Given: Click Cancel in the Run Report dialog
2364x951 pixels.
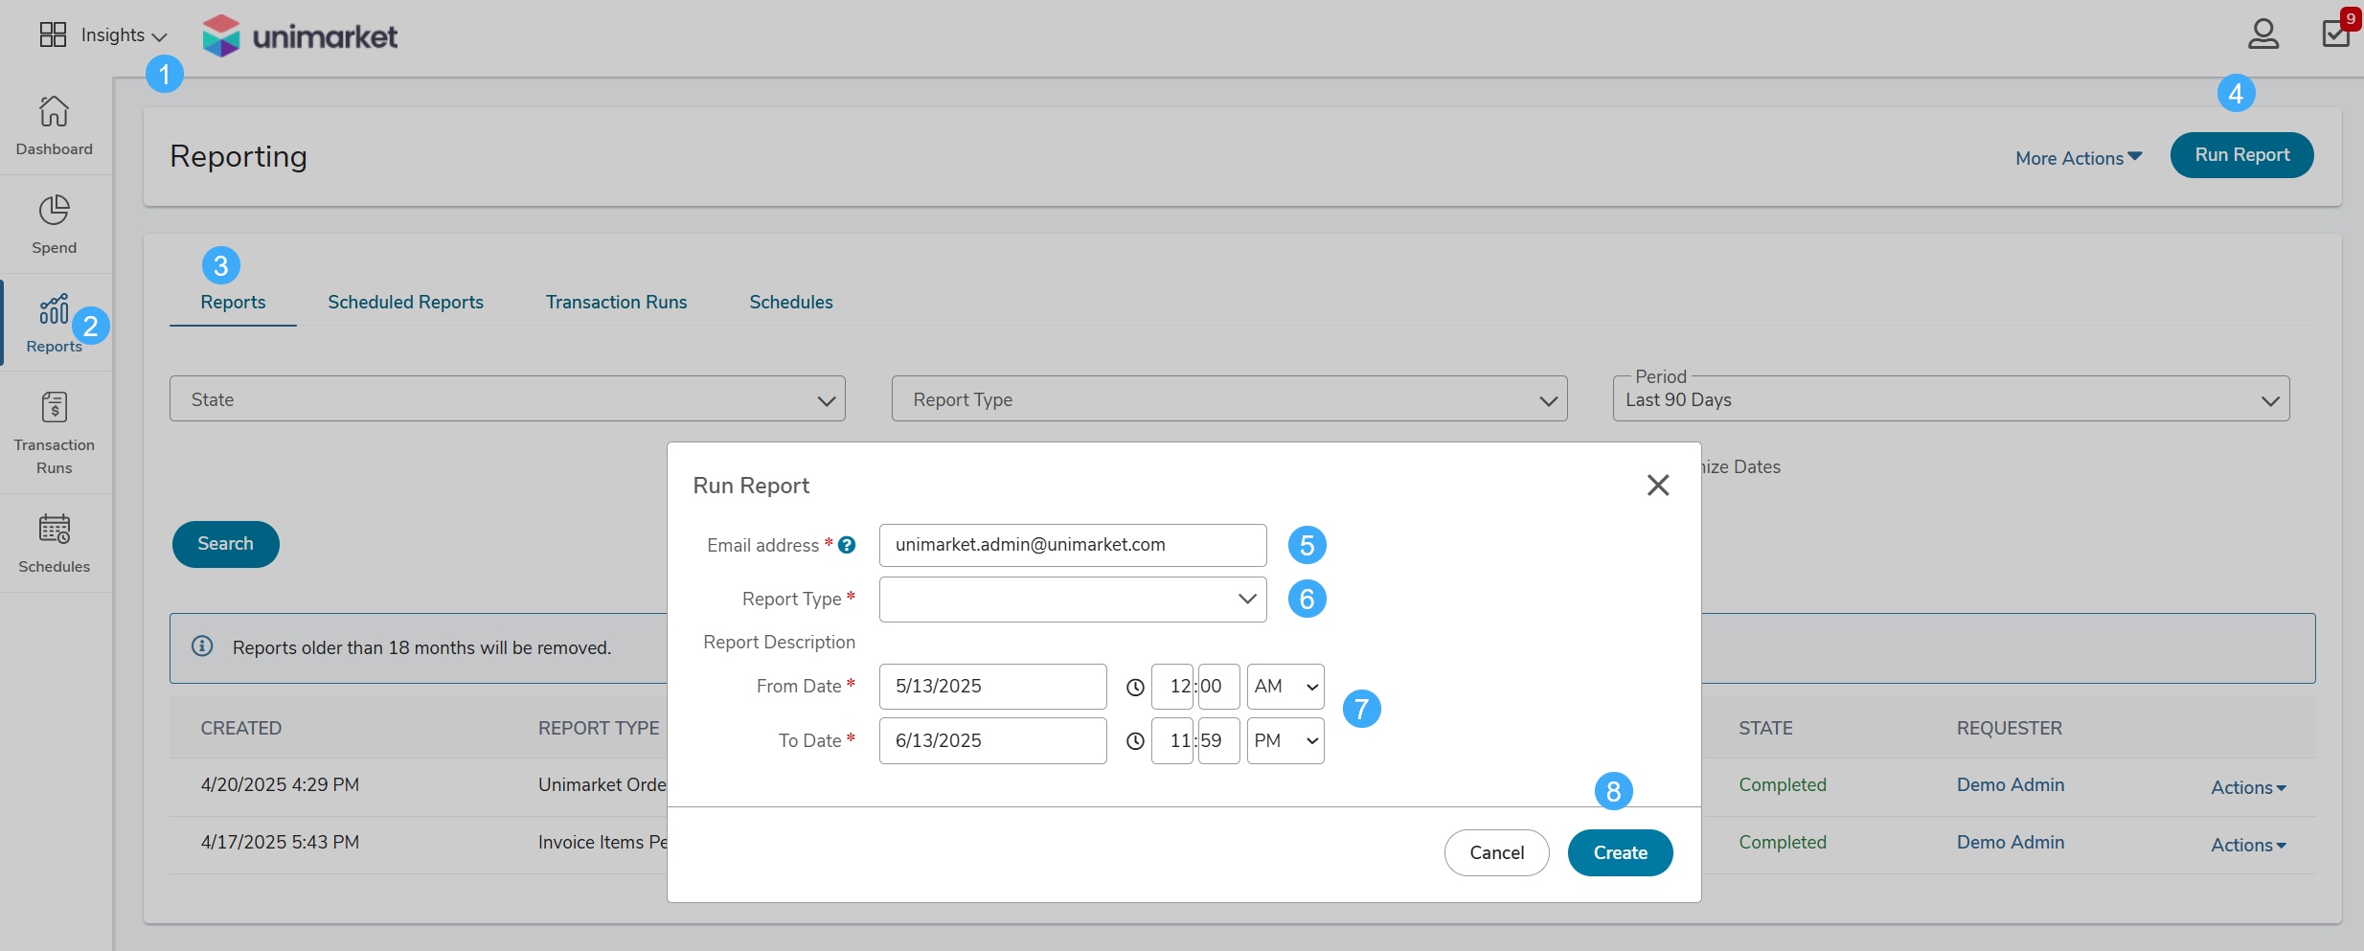Looking at the screenshot, I should 1496,852.
